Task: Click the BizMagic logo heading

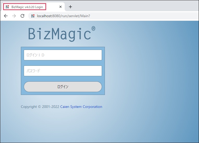Action: [x=62, y=34]
